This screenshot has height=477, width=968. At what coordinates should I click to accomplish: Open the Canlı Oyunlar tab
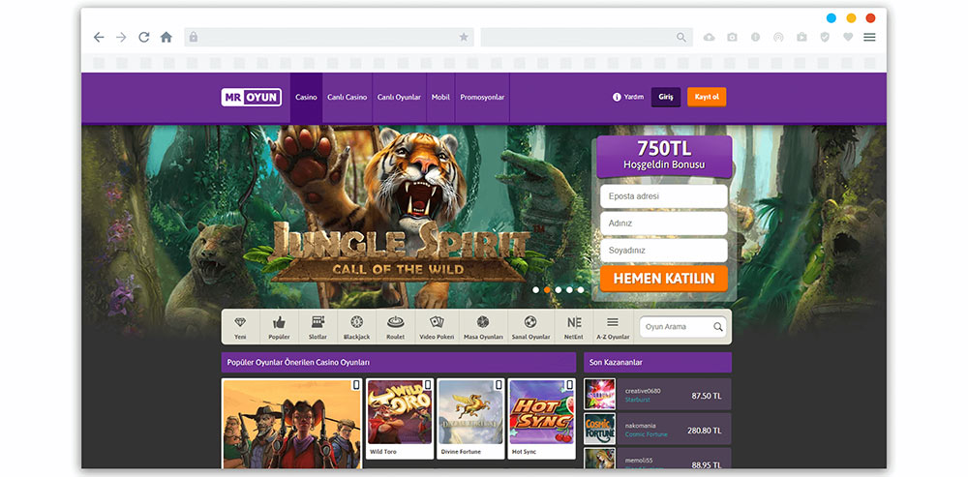point(399,98)
